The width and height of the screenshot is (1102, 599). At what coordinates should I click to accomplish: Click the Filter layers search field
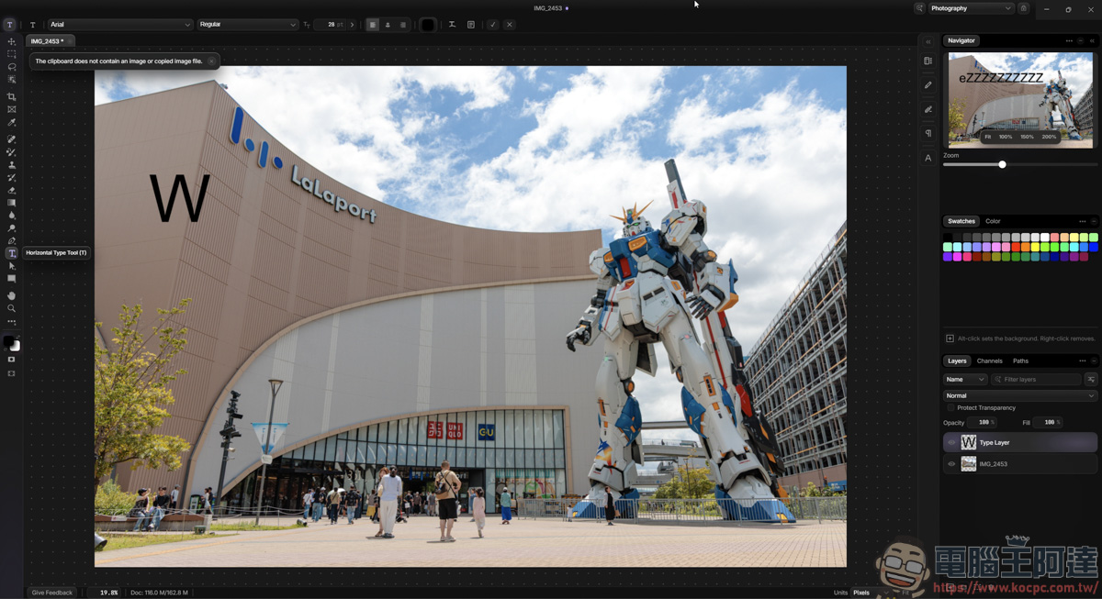pos(1037,379)
